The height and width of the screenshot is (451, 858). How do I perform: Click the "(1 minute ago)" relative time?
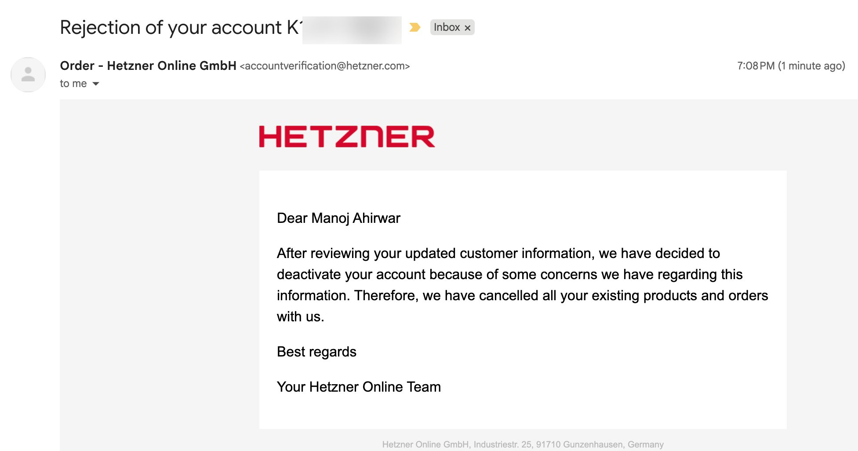811,66
